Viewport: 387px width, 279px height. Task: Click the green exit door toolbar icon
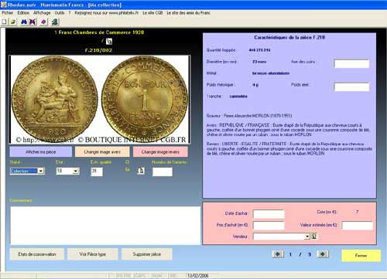[55, 22]
